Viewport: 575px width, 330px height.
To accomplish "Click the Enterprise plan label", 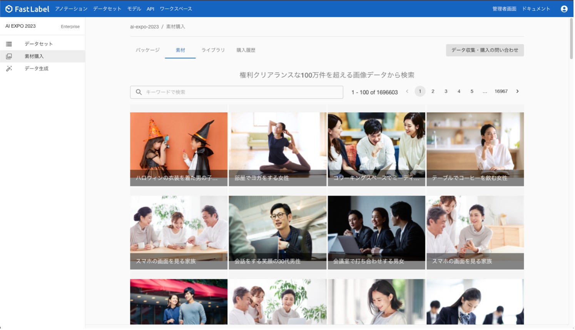I will click(70, 27).
